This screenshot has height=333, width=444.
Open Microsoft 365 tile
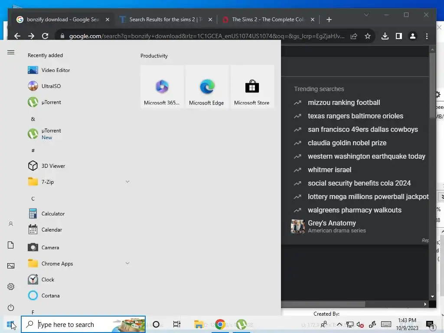[162, 86]
